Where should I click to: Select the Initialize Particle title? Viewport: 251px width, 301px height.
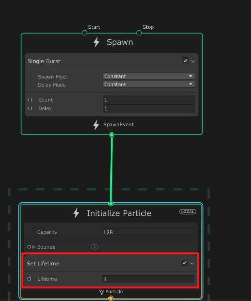119,213
